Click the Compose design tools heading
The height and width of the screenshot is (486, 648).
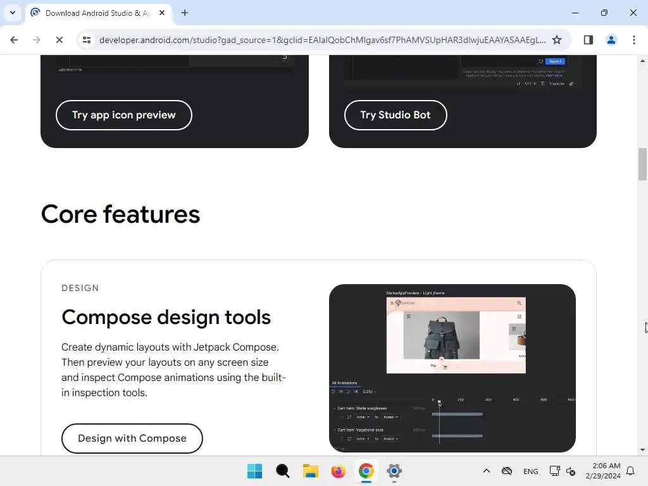[166, 317]
